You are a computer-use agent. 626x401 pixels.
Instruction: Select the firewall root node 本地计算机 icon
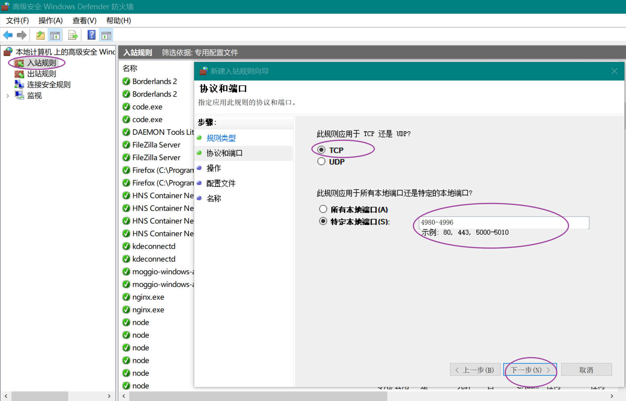pos(8,52)
